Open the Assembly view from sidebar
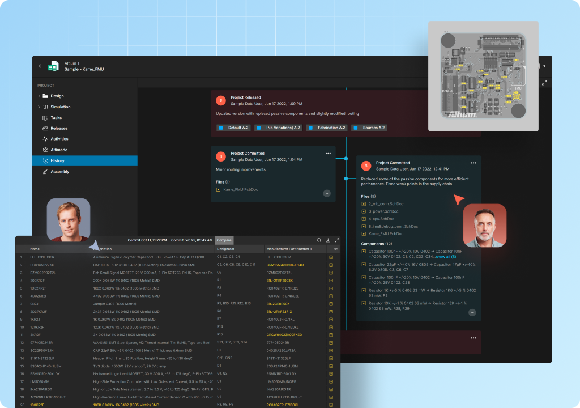580x408 pixels. coord(59,172)
